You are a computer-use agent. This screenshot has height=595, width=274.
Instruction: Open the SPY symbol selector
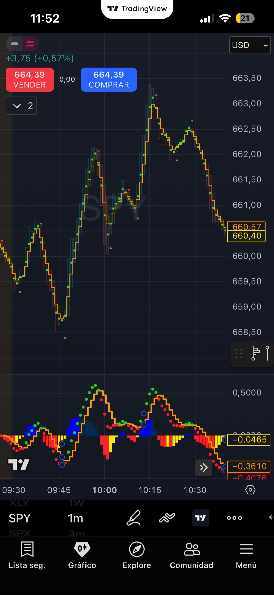pyautogui.click(x=20, y=518)
